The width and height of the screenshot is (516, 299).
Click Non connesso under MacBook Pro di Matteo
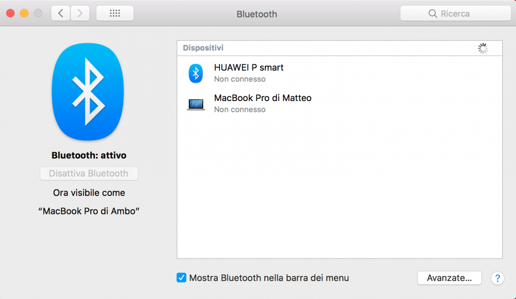coord(239,109)
